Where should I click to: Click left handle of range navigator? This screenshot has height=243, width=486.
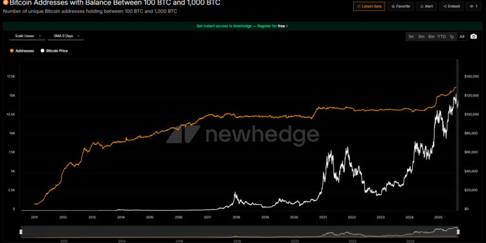pyautogui.click(x=21, y=232)
